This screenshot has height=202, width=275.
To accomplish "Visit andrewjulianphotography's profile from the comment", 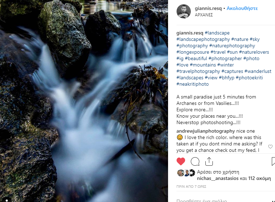I will (x=206, y=131).
